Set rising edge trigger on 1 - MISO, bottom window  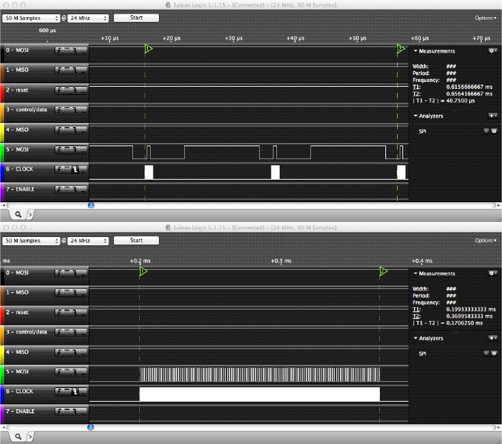tap(59, 292)
